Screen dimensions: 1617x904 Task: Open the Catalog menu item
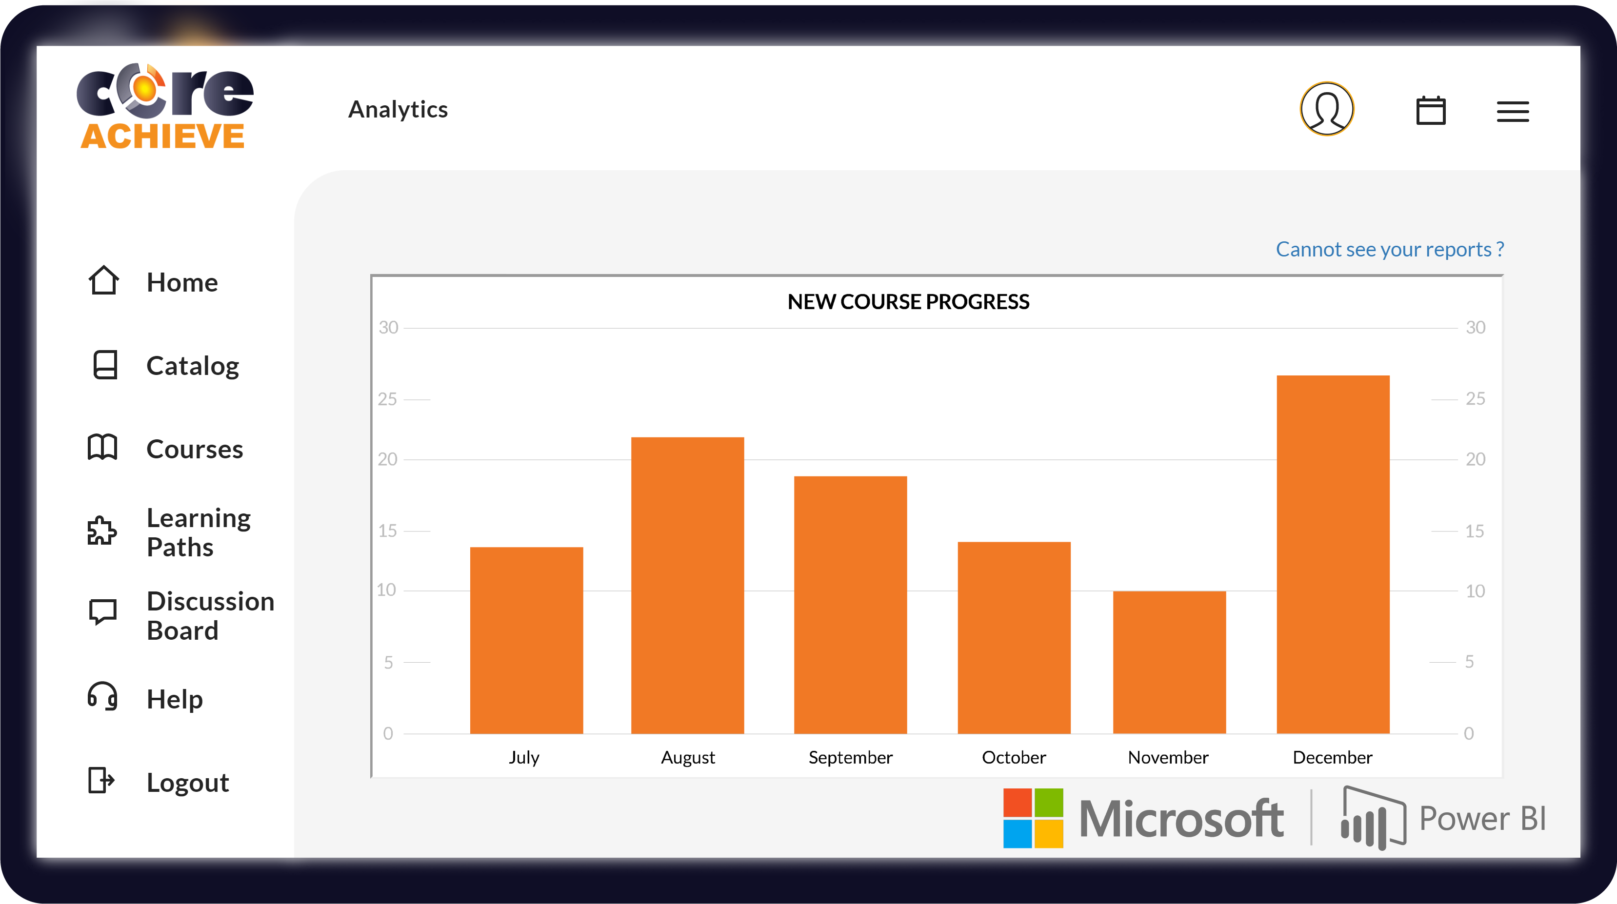point(193,366)
